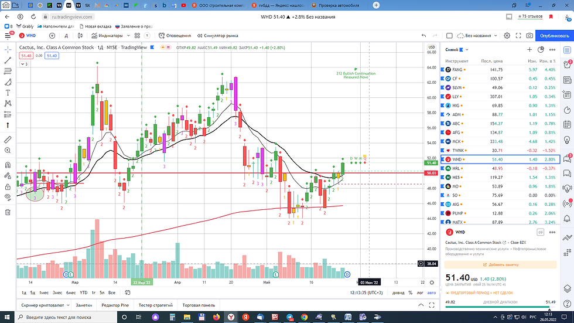Switch range to 1д
Viewport: 574px width, 323px height.
(24, 293)
